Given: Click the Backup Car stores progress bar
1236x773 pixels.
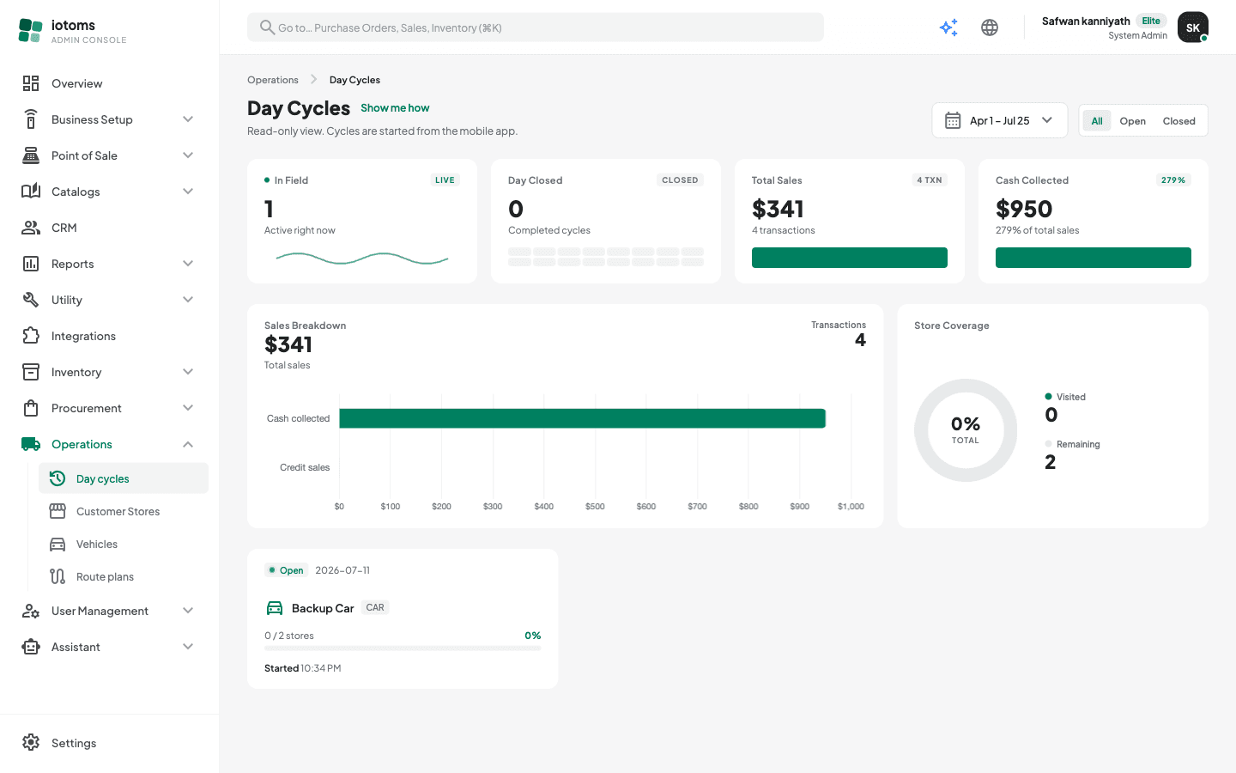Looking at the screenshot, I should (x=403, y=648).
